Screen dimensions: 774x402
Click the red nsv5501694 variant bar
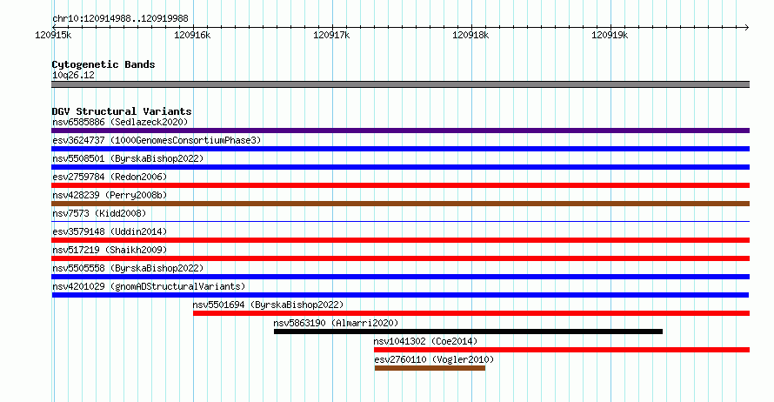(471, 313)
